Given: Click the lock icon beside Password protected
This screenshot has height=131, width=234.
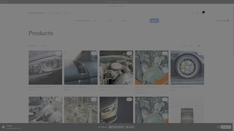Looking at the screenshot, I should pyautogui.click(x=20, y=128).
